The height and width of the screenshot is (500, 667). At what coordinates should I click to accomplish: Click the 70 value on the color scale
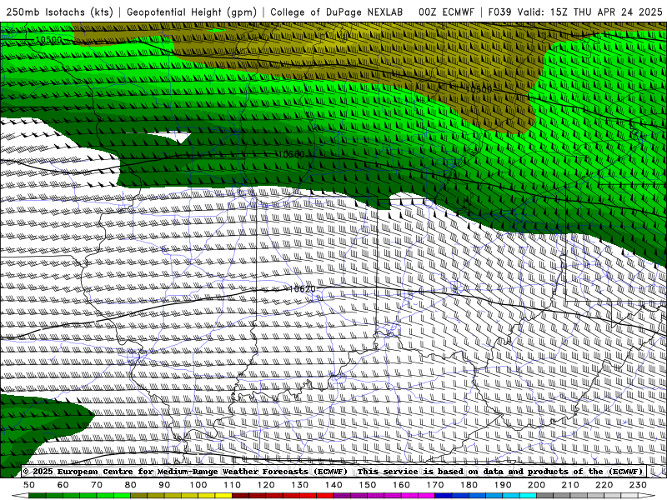click(97, 485)
